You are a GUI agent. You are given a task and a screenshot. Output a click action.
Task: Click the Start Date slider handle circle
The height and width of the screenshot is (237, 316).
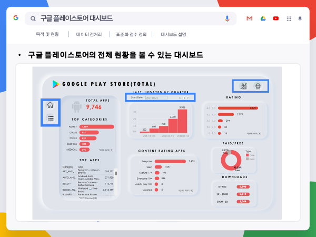[180, 98]
